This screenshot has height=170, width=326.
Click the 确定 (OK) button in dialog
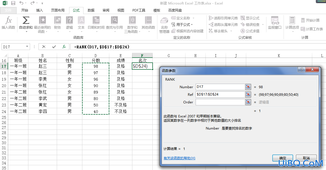click(x=282, y=158)
